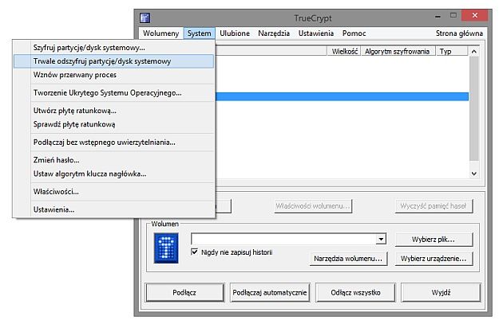Viewport: 503px width, 324px height.
Task: Select 'Trwale odszyfruj partycję/dysk systemowy'
Action: 113,61
